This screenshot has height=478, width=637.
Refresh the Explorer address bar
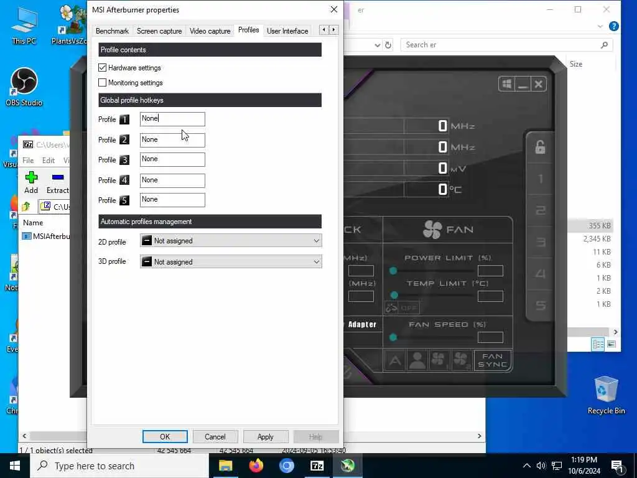tap(388, 45)
